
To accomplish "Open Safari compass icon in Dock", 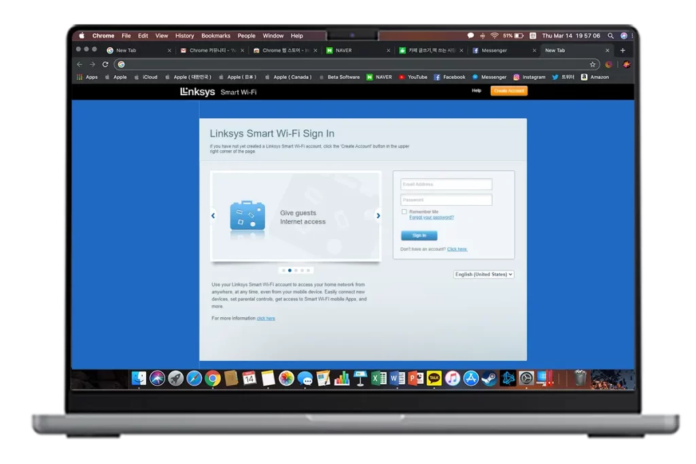I will pyautogui.click(x=194, y=378).
